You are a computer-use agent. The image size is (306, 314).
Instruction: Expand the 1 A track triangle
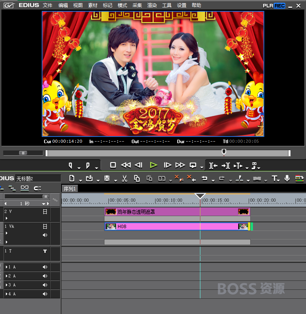(7, 267)
